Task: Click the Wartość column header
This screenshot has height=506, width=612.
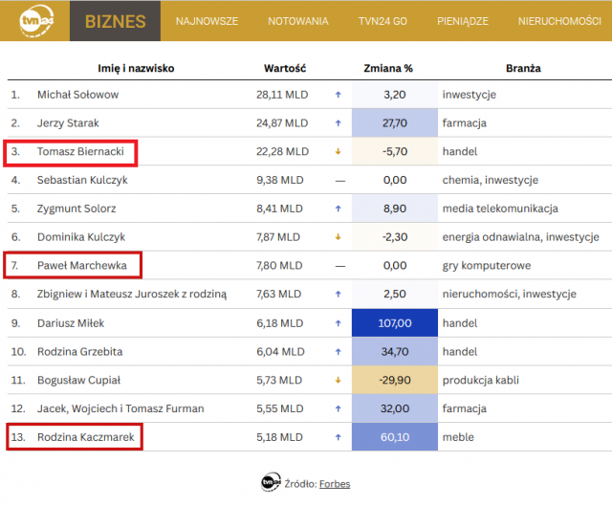Action: (x=285, y=68)
